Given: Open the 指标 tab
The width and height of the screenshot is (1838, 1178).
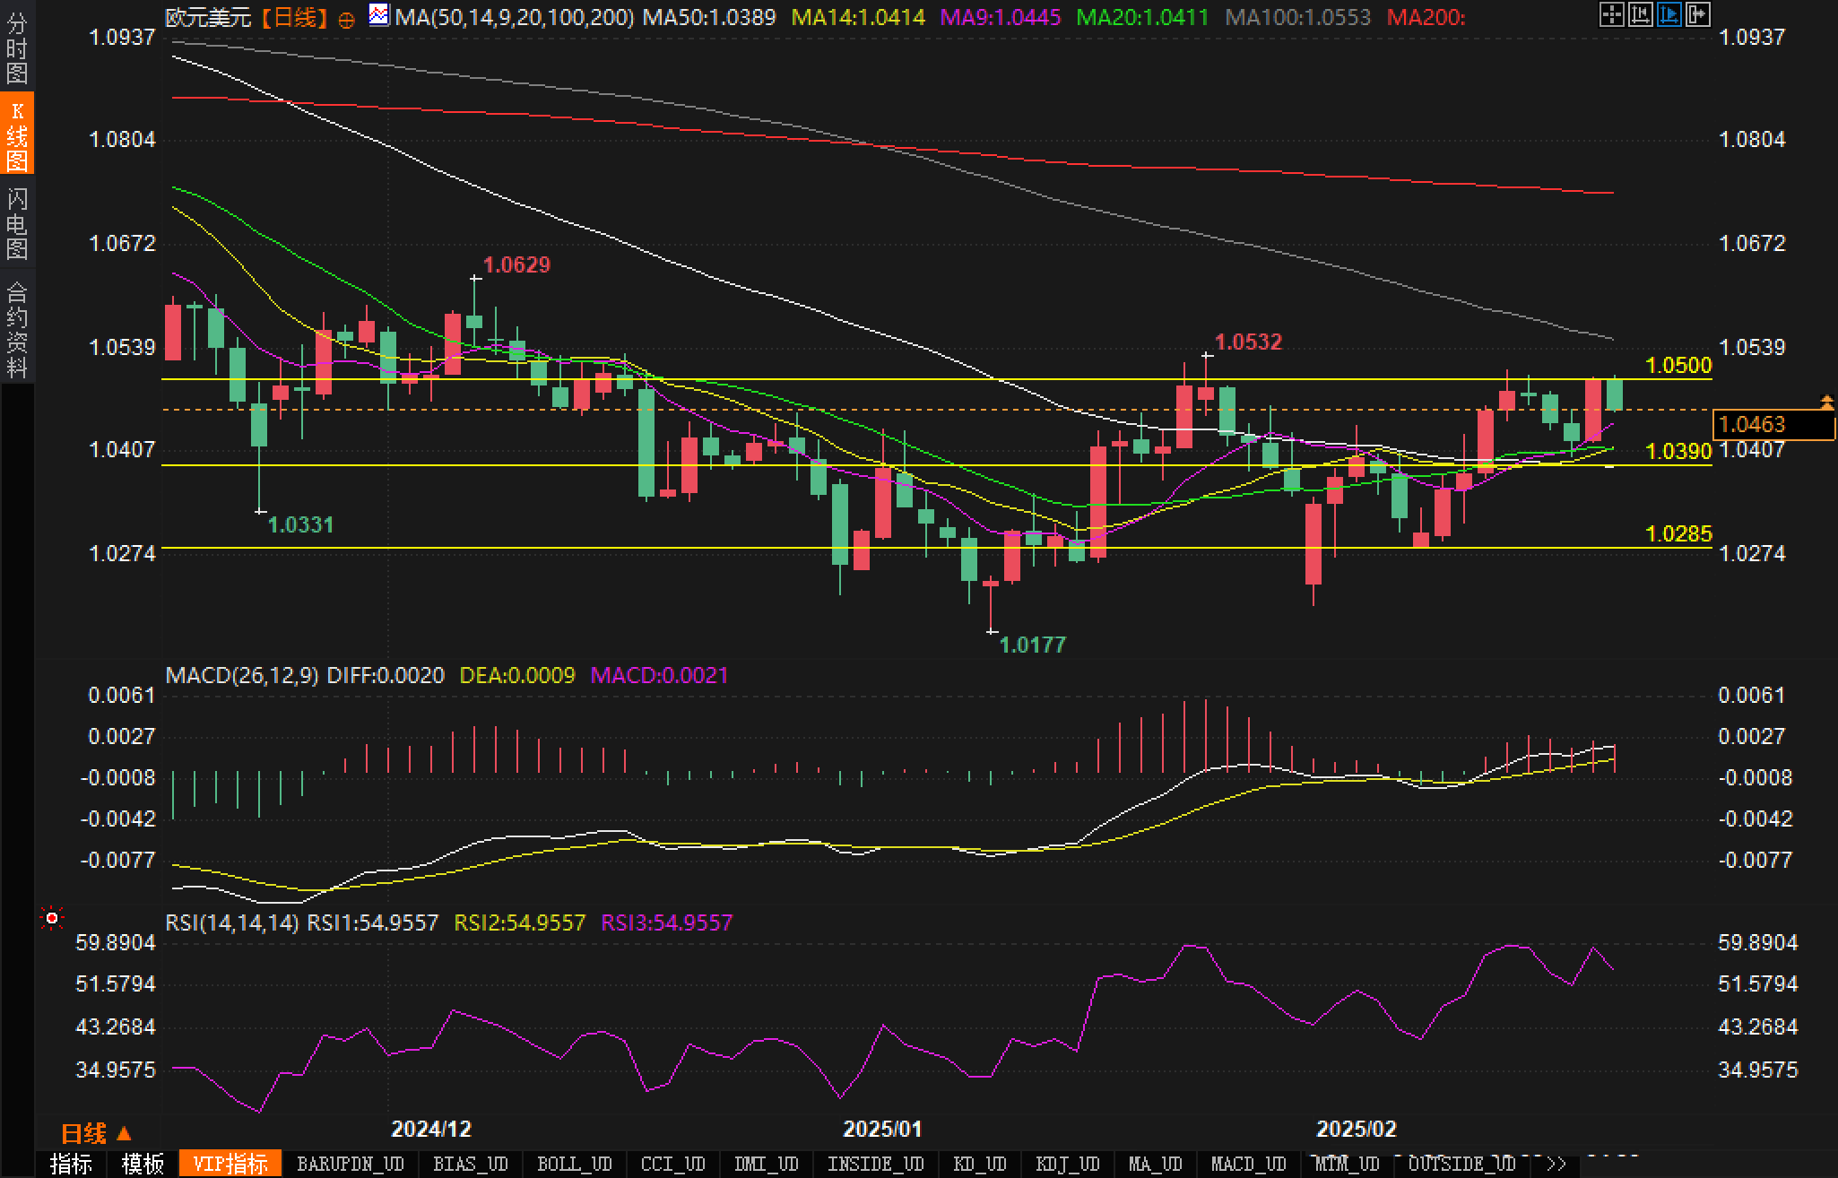Looking at the screenshot, I should [71, 1164].
